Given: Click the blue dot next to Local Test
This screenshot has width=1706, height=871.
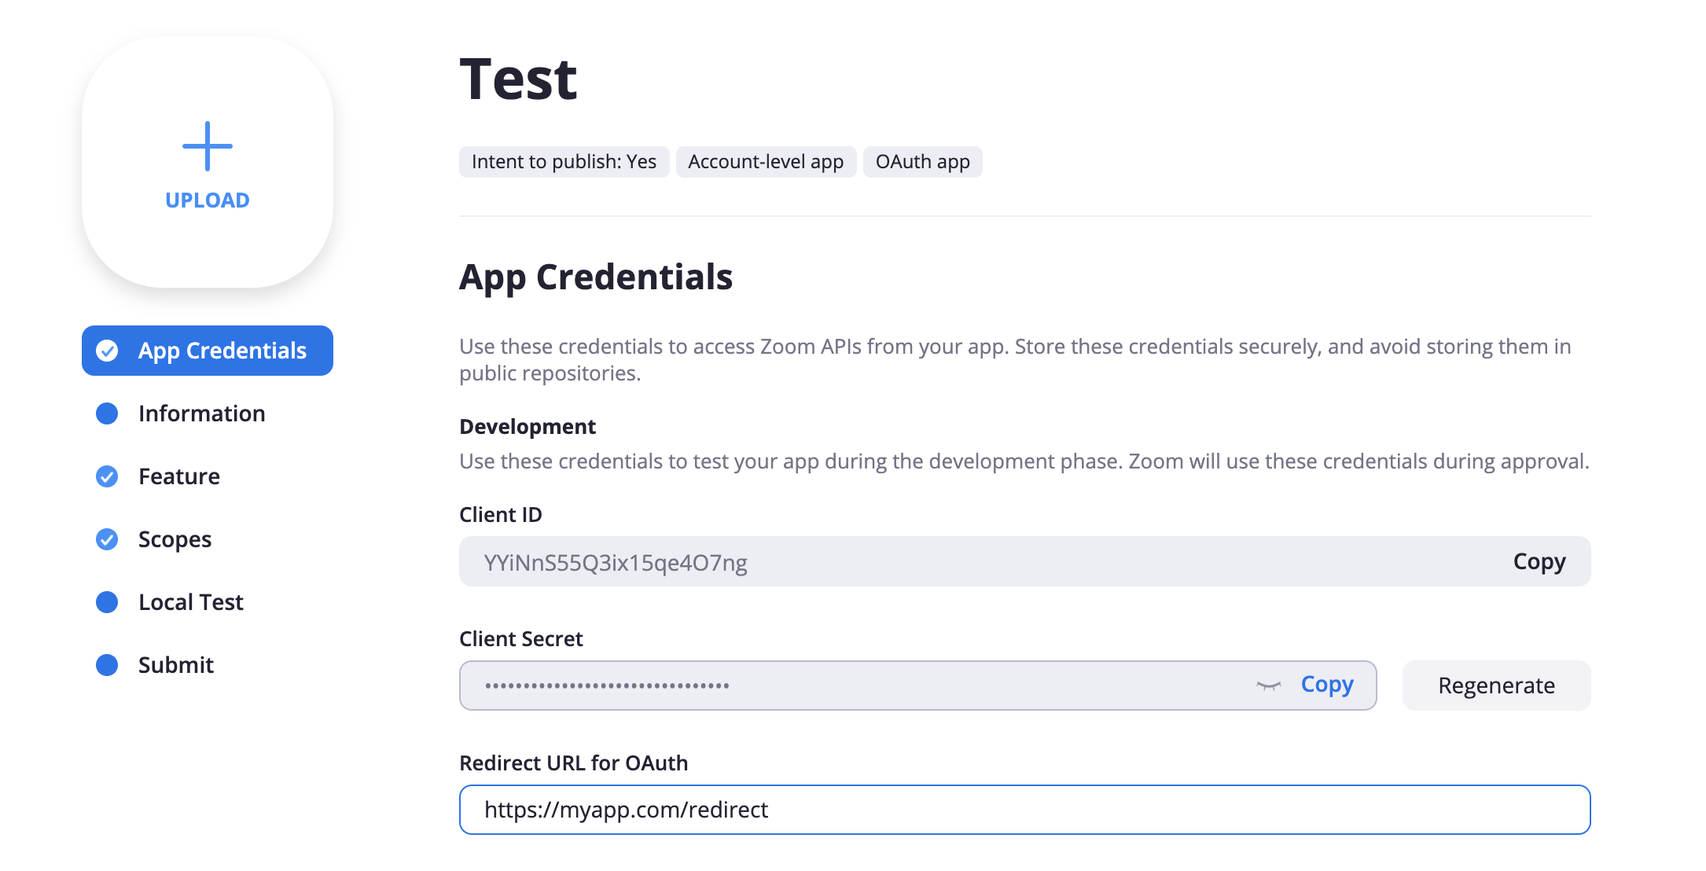Looking at the screenshot, I should click(107, 602).
